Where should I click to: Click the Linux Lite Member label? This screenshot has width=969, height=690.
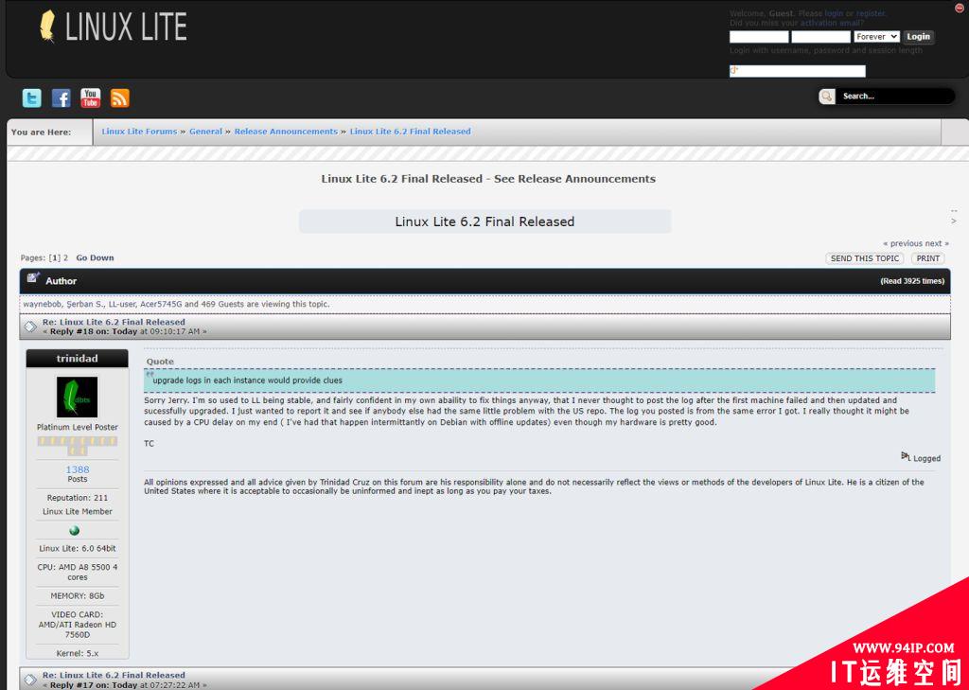[78, 512]
